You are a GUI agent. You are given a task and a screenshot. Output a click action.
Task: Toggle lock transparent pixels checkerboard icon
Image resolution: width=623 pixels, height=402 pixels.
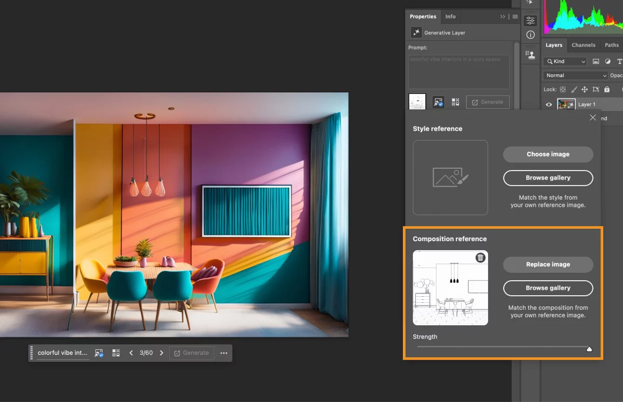tap(563, 90)
